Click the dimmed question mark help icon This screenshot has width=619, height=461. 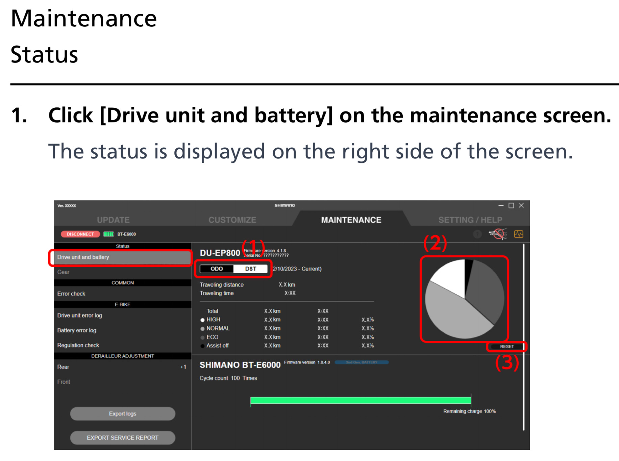tap(477, 234)
